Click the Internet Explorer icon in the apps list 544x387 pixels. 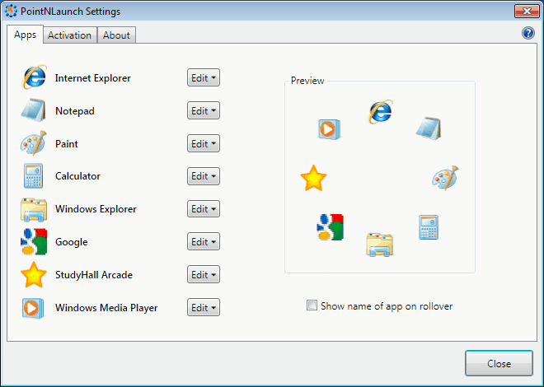[34, 77]
